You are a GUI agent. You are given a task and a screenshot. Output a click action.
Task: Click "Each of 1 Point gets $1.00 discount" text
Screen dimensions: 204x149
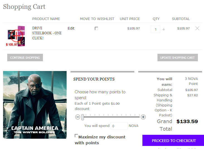pyautogui.click(x=97, y=106)
